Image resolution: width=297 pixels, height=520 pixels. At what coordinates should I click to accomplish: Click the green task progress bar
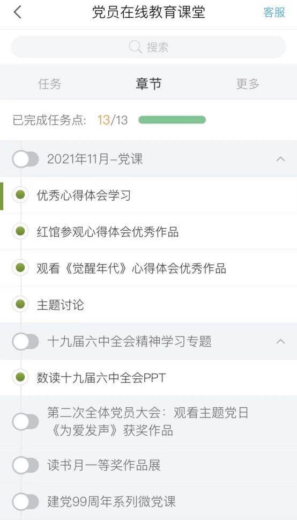pos(172,120)
